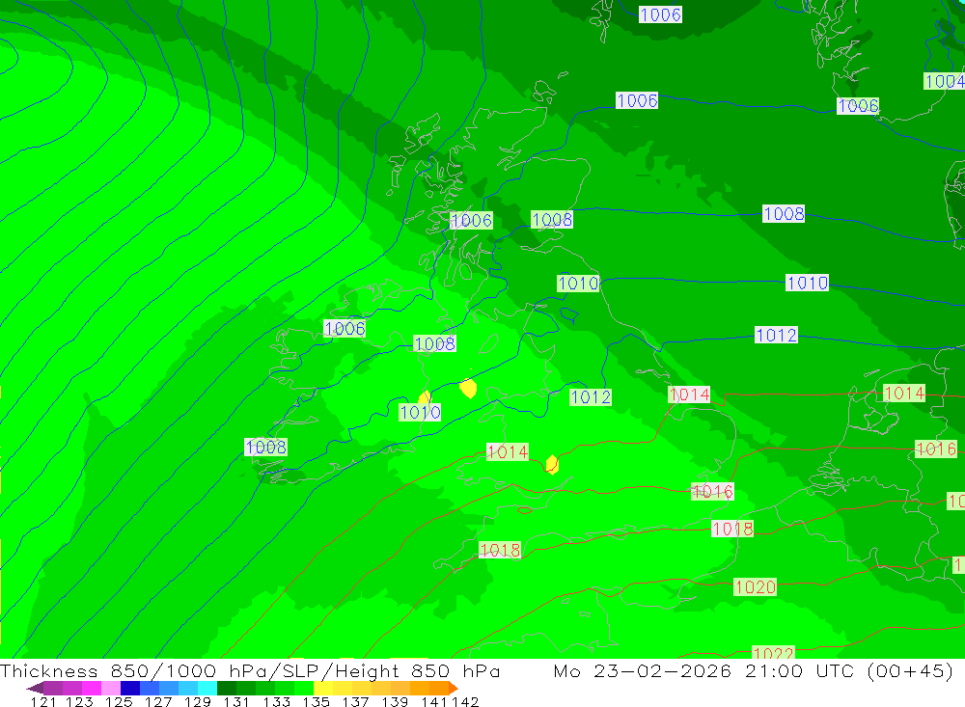
Task: Click the '135' legend value
Action: coord(316,701)
